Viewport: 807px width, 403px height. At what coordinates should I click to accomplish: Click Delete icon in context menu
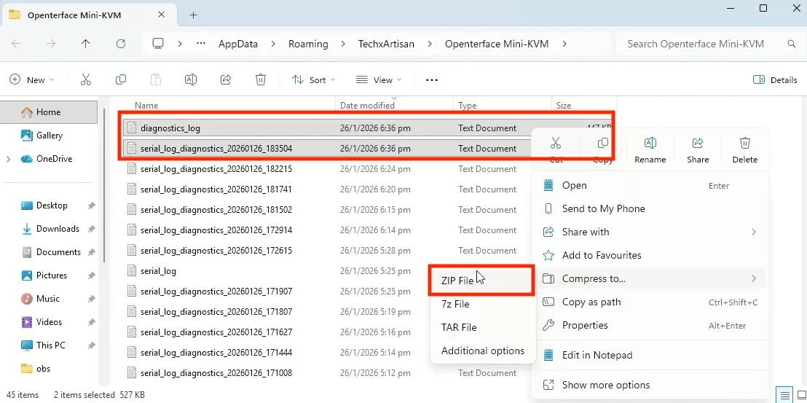pyautogui.click(x=744, y=149)
